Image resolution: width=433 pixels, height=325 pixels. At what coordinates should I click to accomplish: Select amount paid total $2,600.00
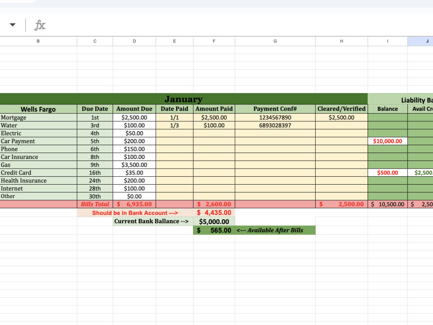pyautogui.click(x=214, y=204)
